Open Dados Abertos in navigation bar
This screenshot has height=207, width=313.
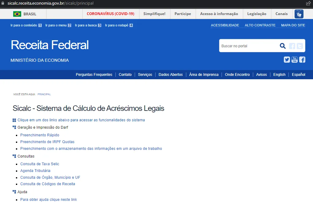click(x=171, y=75)
